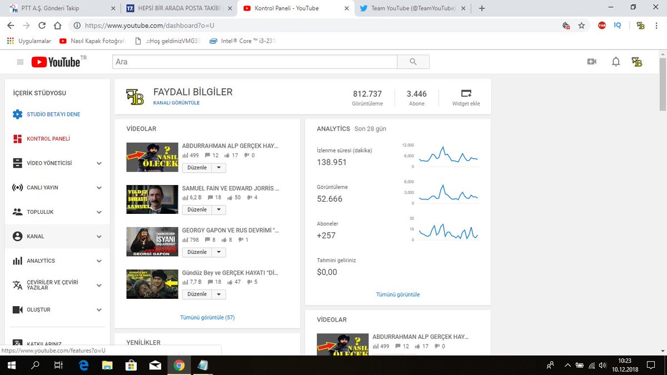Open the Uygulamalar bookmark
Image resolution: width=667 pixels, height=375 pixels.
click(x=29, y=41)
